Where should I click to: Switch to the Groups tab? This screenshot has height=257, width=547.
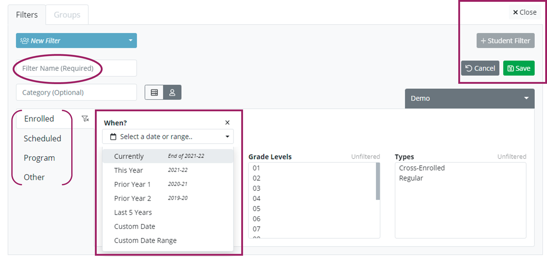tap(67, 15)
